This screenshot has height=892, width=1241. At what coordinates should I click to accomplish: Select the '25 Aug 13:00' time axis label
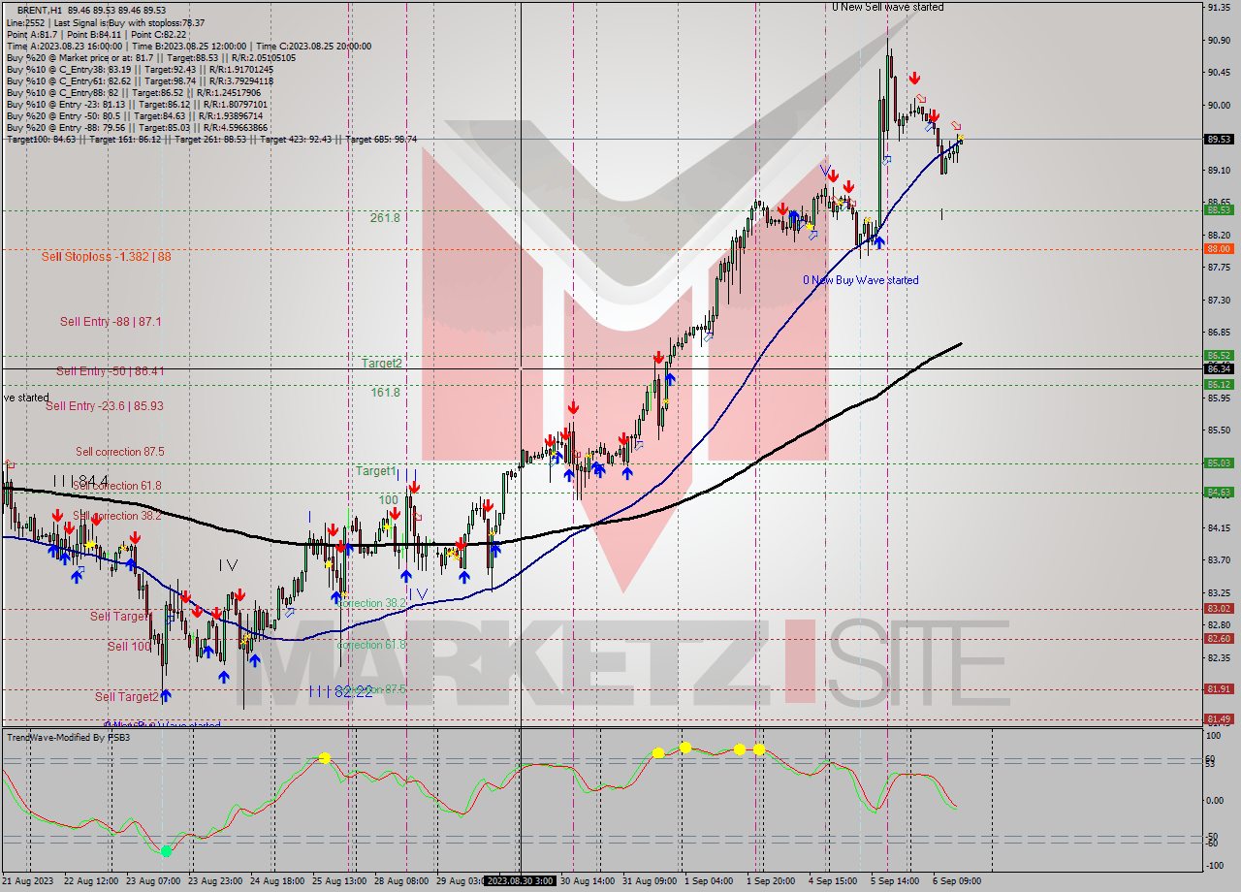pyautogui.click(x=338, y=881)
